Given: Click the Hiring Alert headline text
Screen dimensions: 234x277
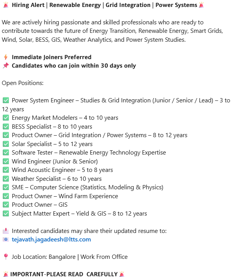Looking at the screenshot, I should pyautogui.click(x=104, y=5).
